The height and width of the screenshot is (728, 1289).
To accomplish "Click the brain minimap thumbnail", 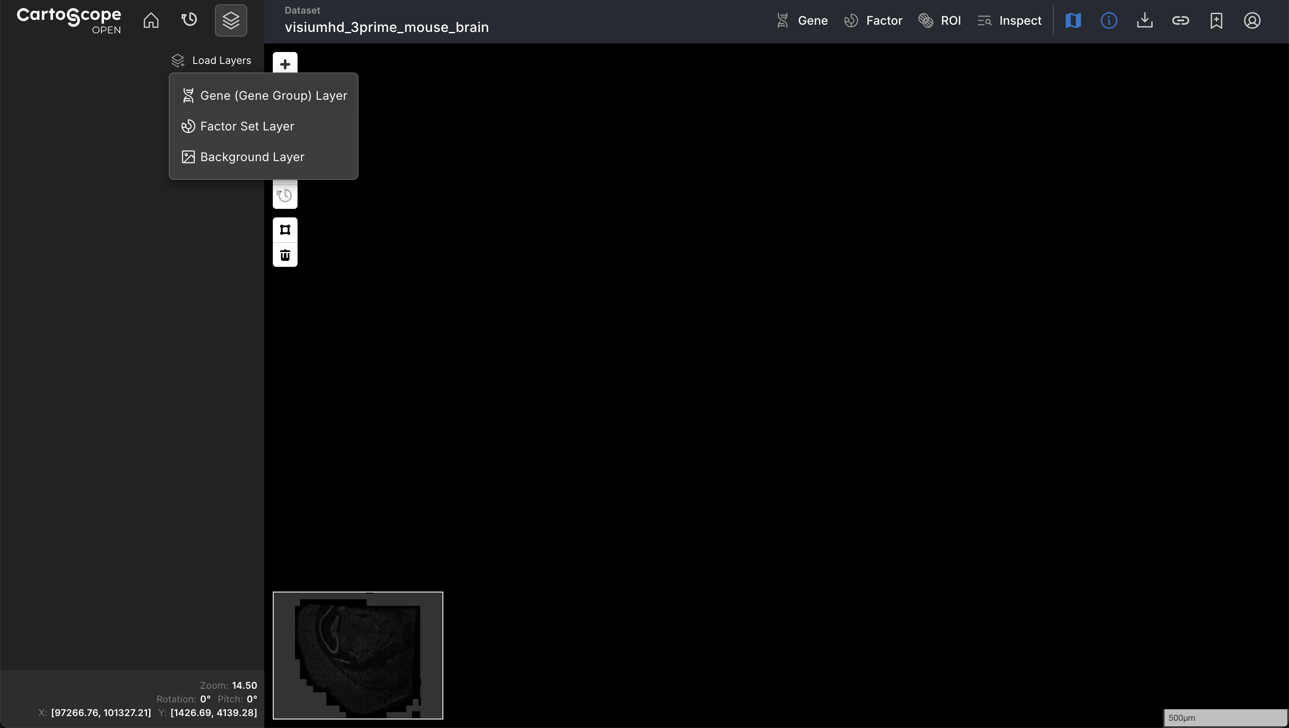I will pyautogui.click(x=357, y=656).
